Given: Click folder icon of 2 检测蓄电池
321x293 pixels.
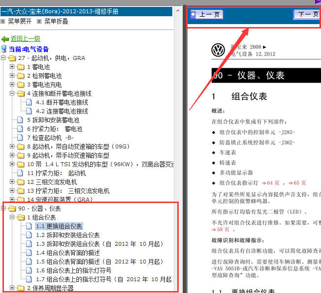Looking at the screenshot, I should [21, 76].
